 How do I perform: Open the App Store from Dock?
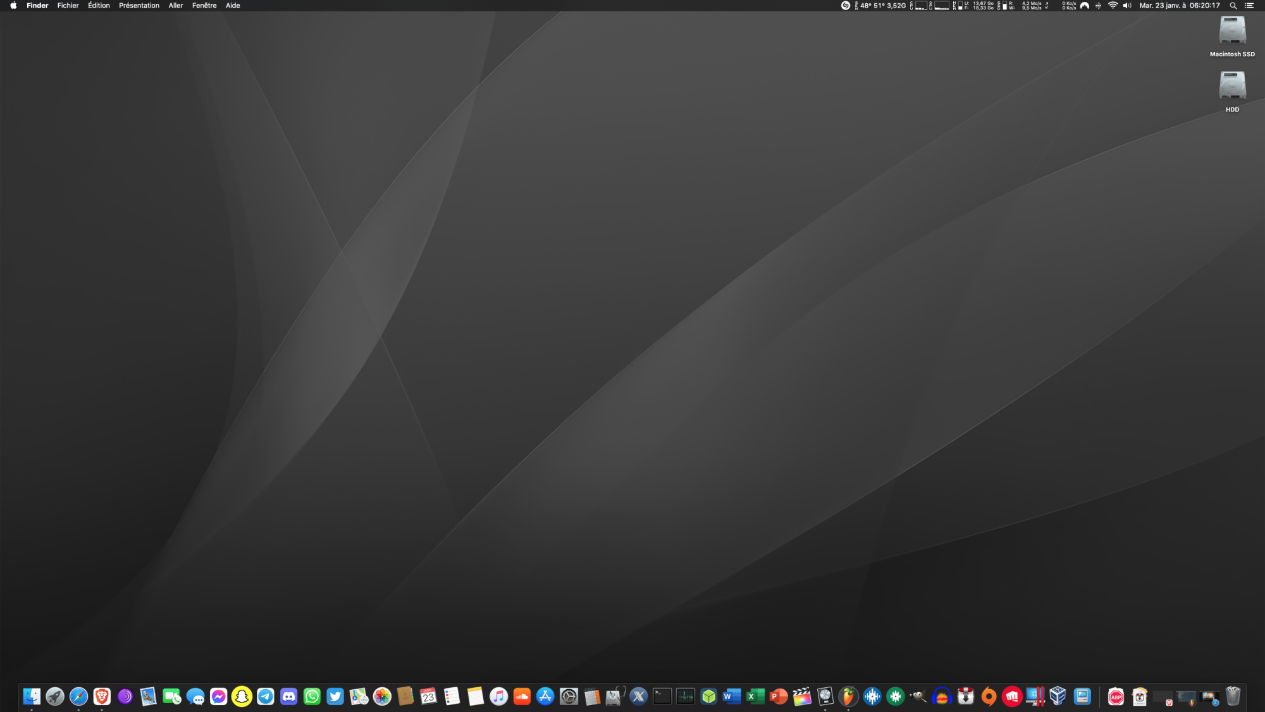point(545,697)
